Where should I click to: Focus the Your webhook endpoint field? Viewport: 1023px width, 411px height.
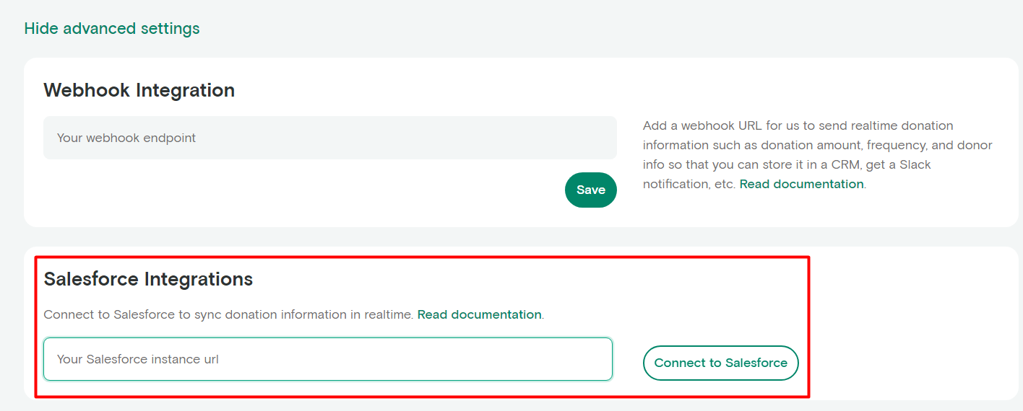(x=330, y=138)
